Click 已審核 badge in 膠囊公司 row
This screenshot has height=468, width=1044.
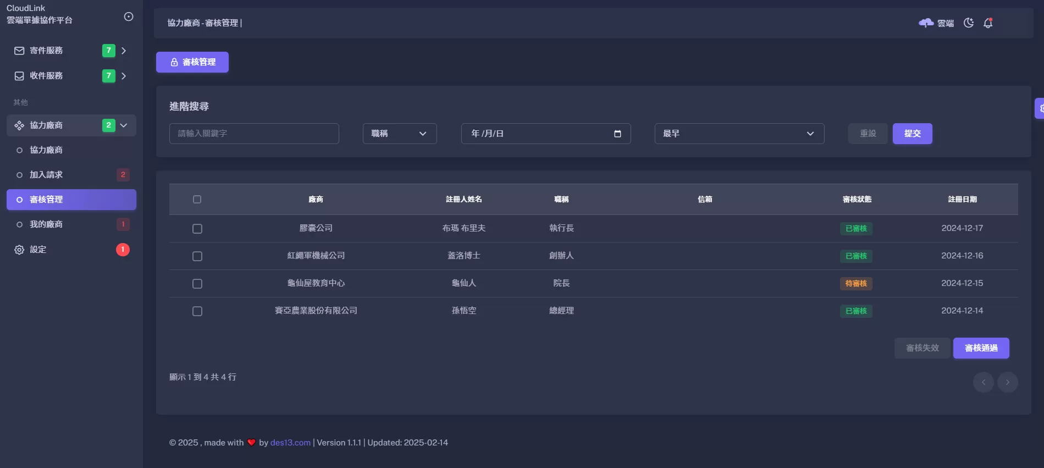(856, 229)
